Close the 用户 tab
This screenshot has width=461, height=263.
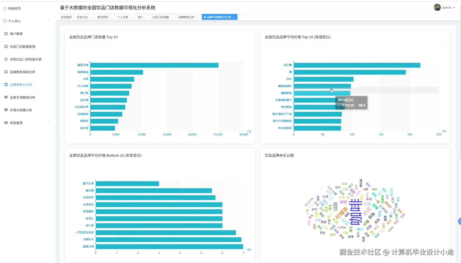coord(145,17)
